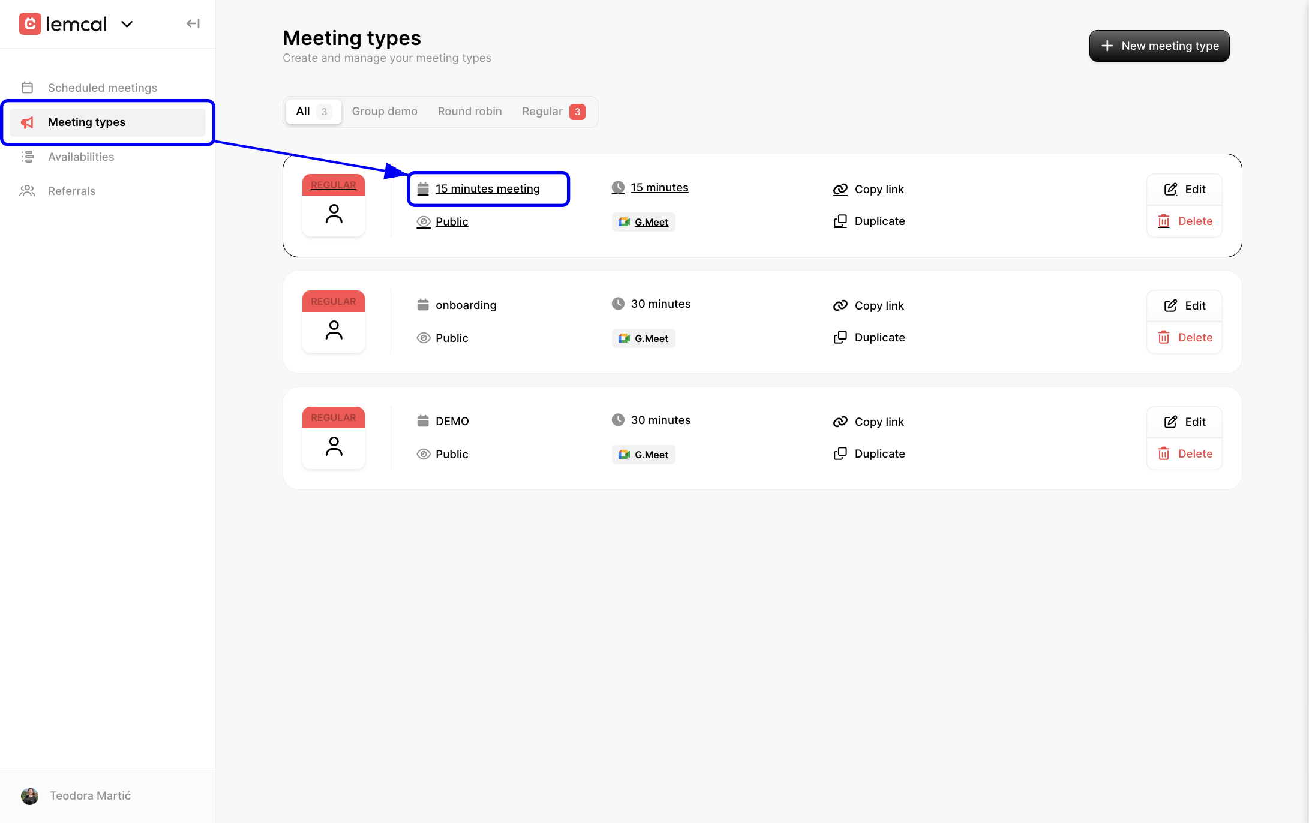Delete the DEMO meeting type

[1194, 453]
